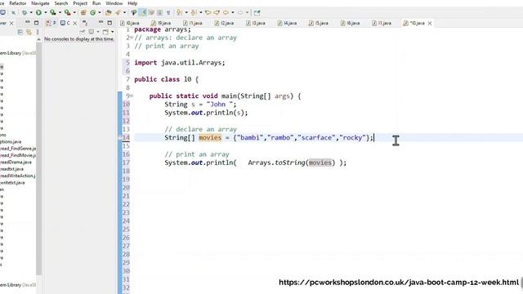Open the Refactor menu
The image size is (523, 294).
[18, 3]
